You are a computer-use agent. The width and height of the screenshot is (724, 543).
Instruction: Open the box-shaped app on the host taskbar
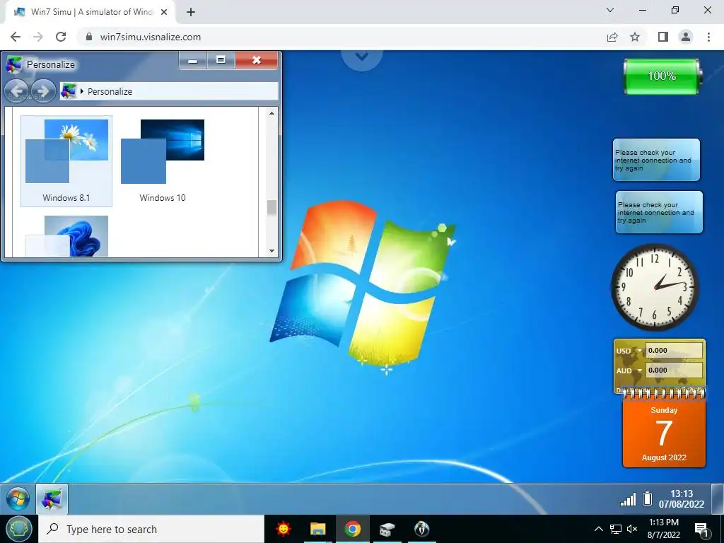tap(387, 529)
